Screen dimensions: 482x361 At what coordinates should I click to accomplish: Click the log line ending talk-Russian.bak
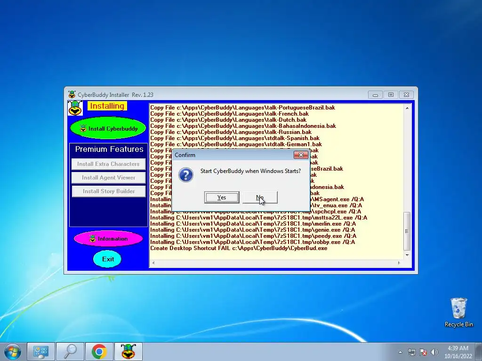(x=231, y=132)
